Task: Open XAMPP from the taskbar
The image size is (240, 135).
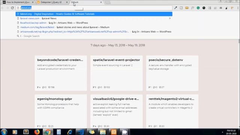Action: point(114,132)
